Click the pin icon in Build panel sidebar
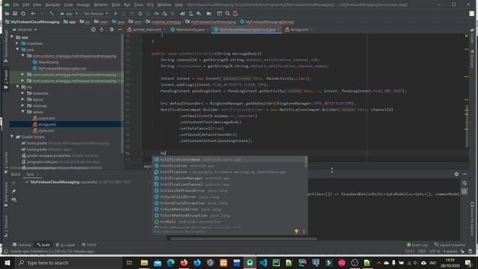Screen dimensions: 478x269 click(13, 191)
